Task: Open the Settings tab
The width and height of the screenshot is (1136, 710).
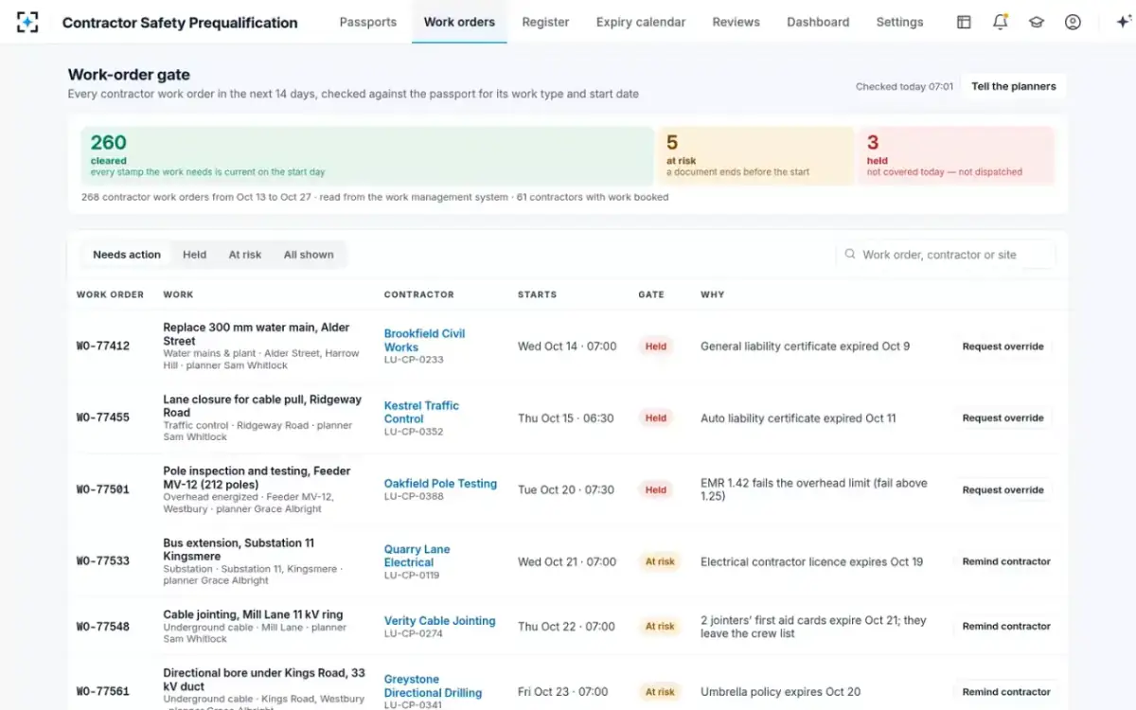Action: click(x=899, y=22)
